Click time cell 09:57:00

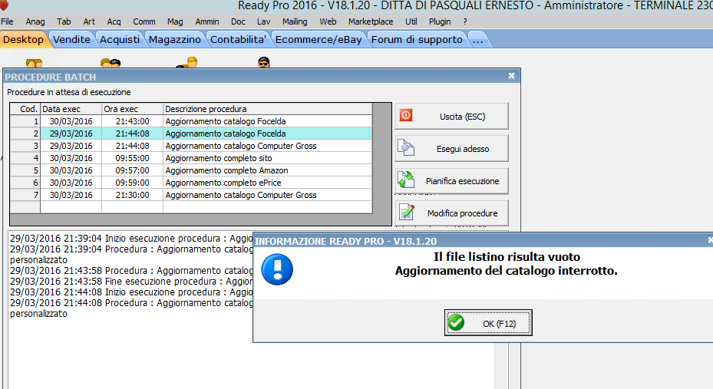point(132,170)
